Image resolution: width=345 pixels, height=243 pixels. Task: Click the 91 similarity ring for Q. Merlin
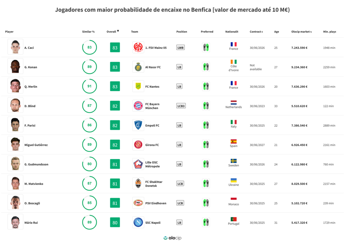[89, 86]
